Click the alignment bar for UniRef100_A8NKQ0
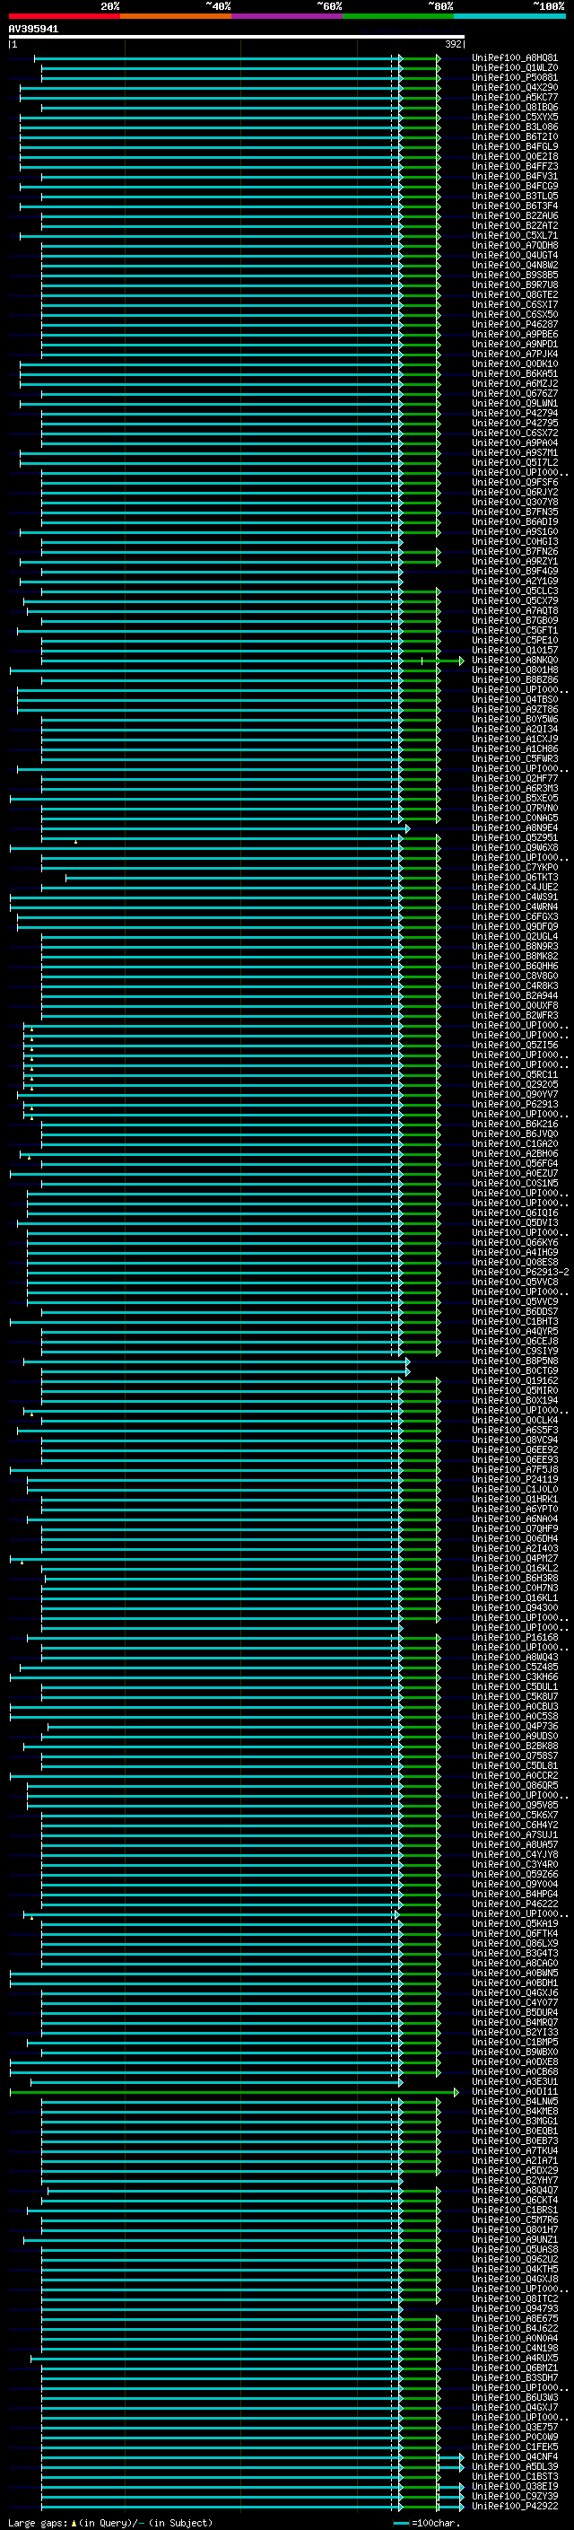The height and width of the screenshot is (2530, 574). click(x=252, y=661)
